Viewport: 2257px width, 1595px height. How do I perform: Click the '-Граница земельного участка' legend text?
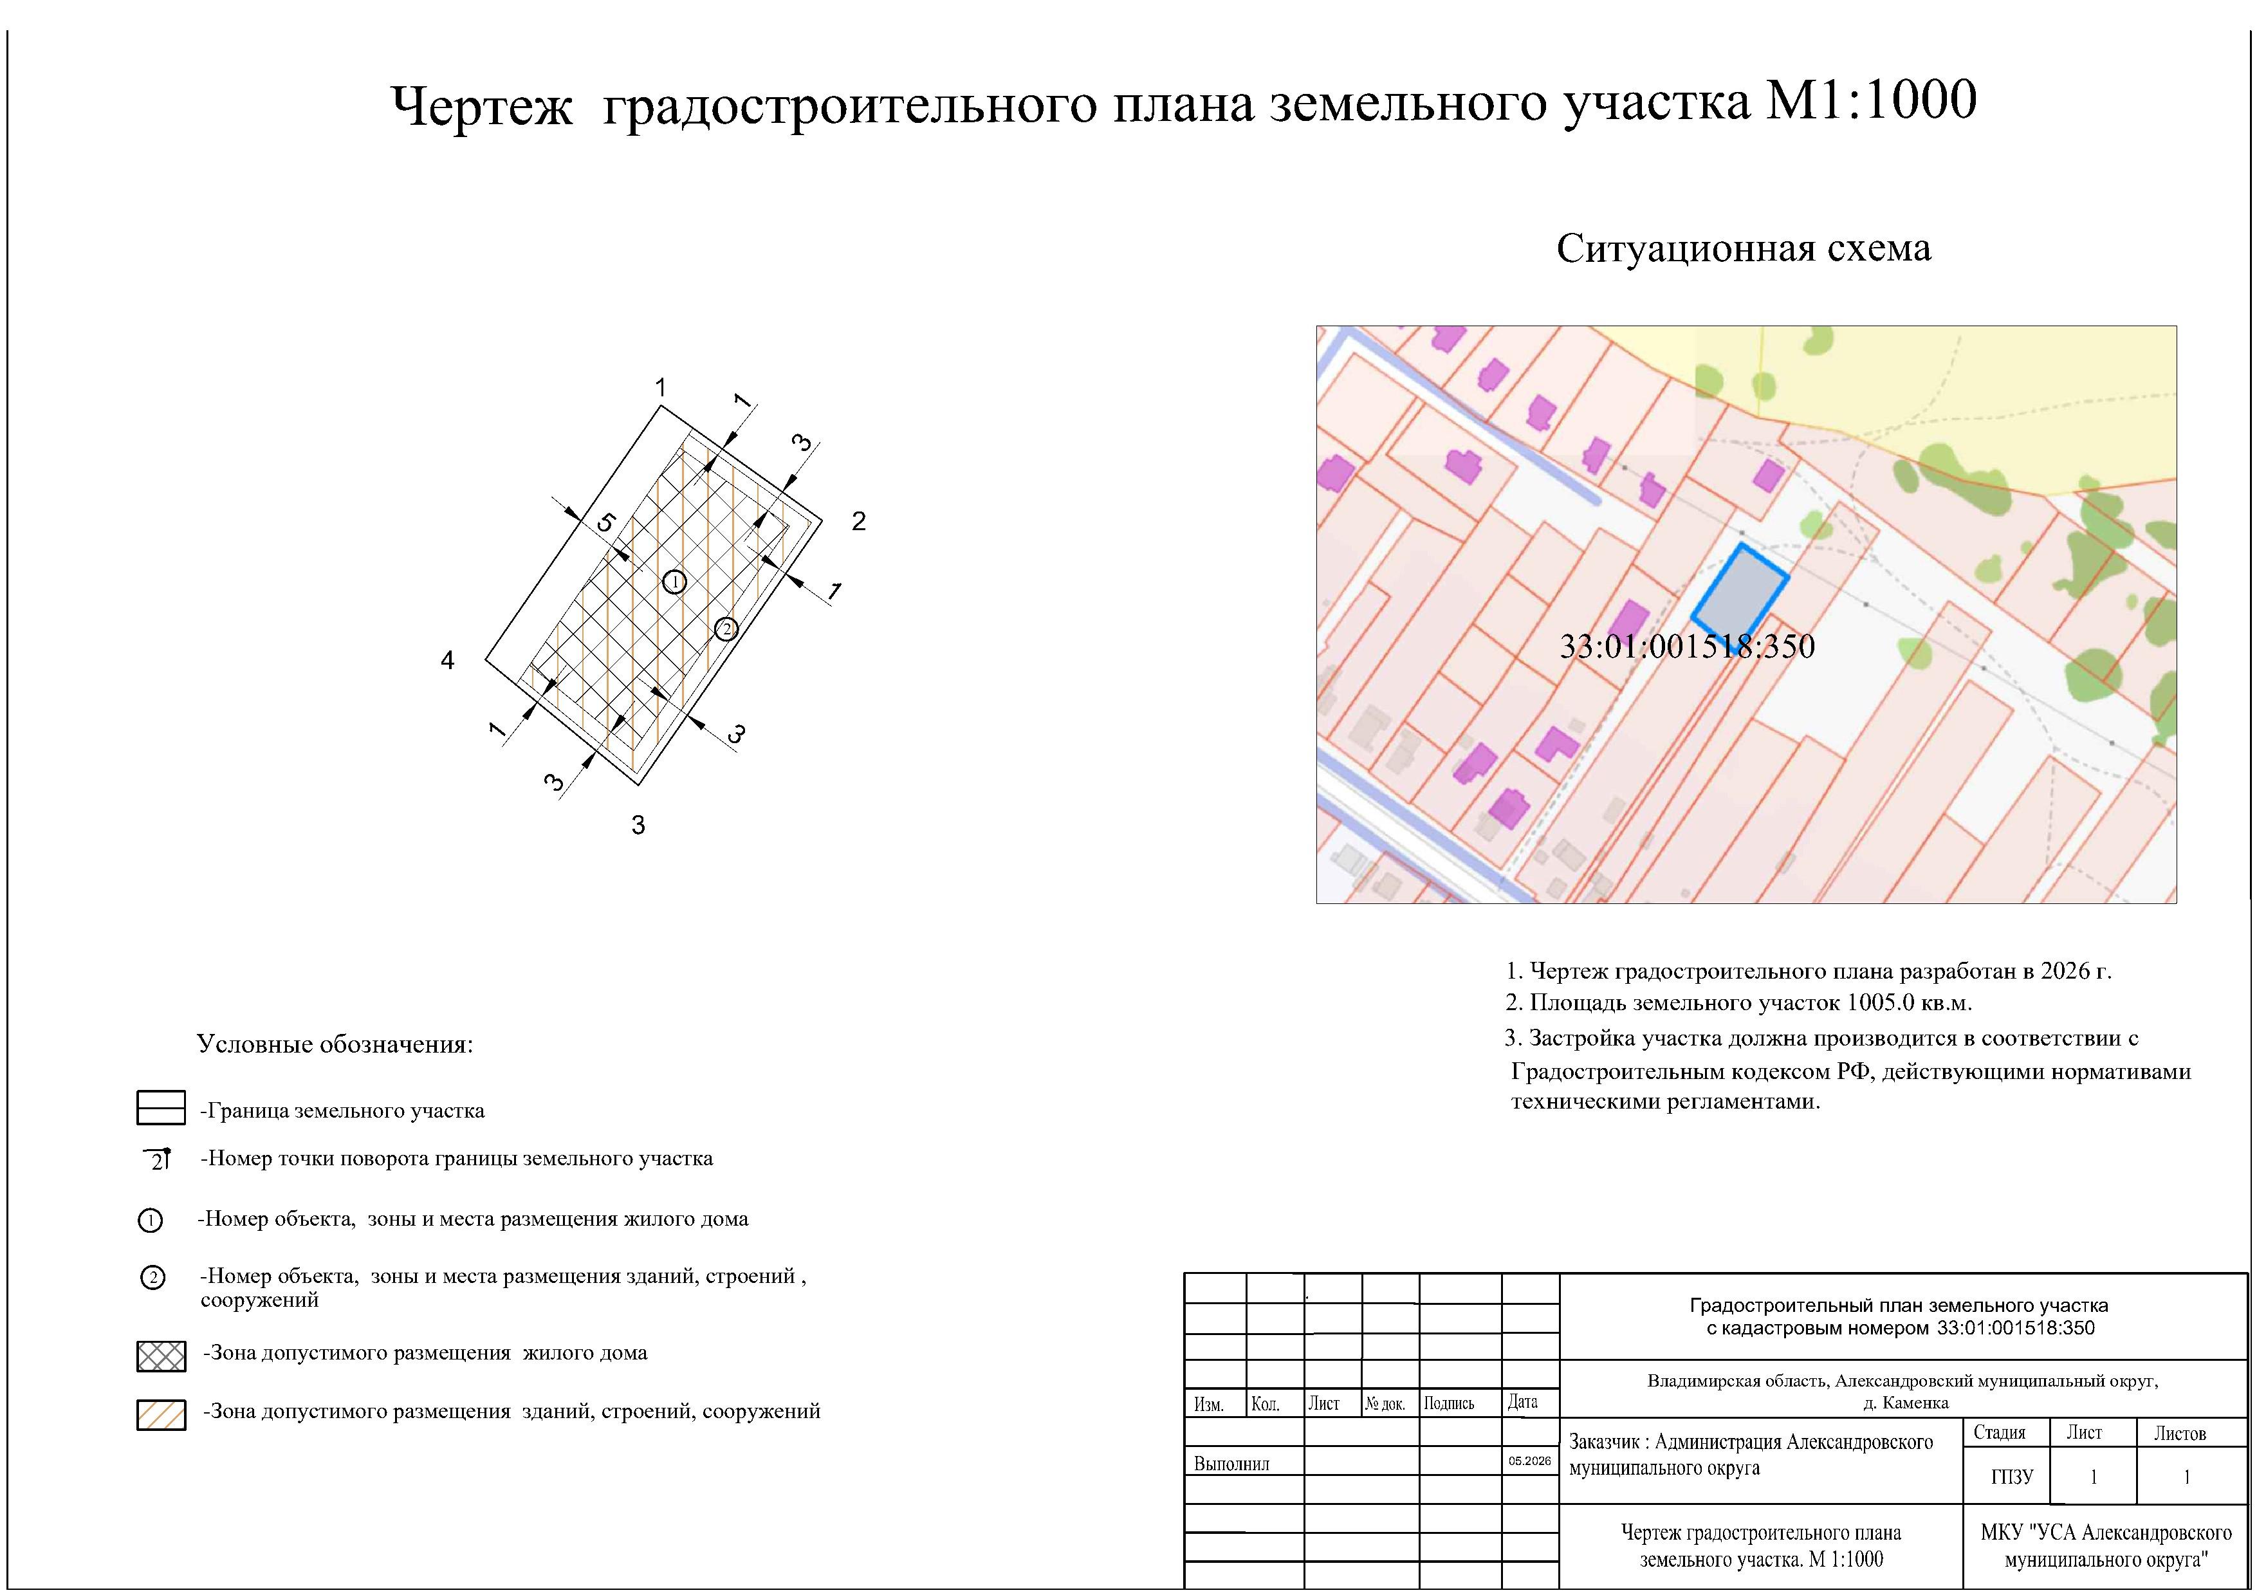click(342, 1111)
